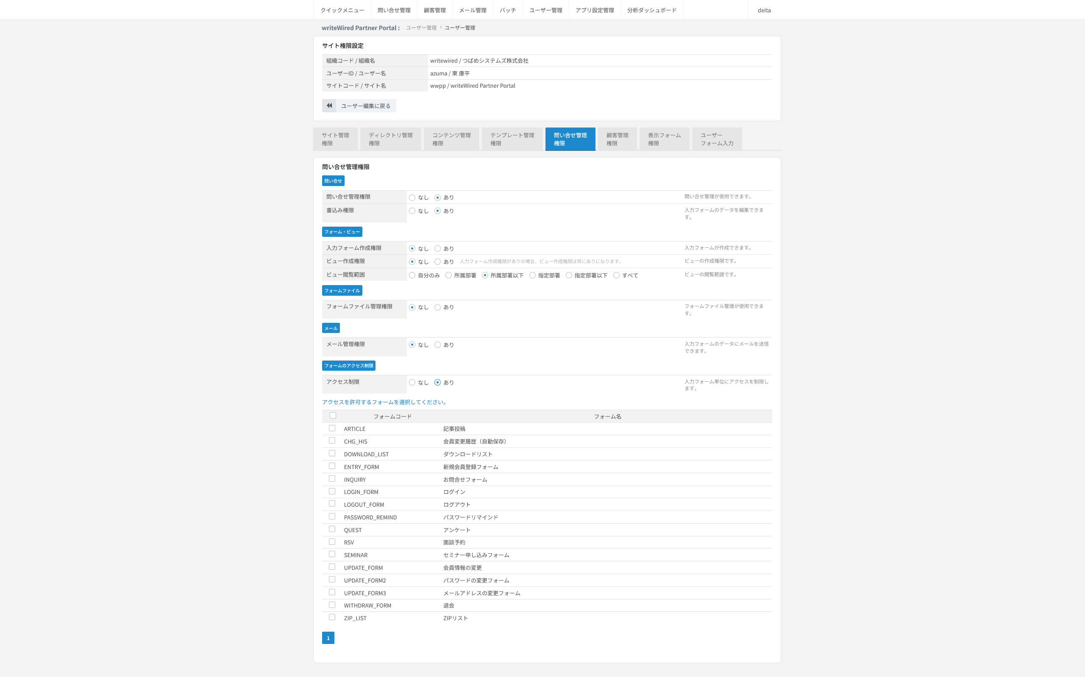Check the RSV form checkbox
Image resolution: width=1085 pixels, height=677 pixels.
click(x=332, y=542)
